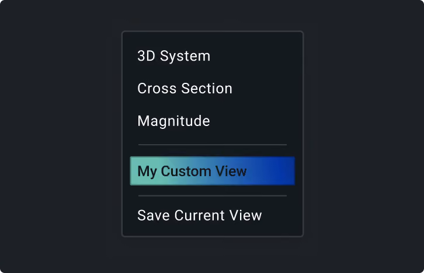The image size is (424, 273).
Task: Click the Cross Section text label
Action: click(x=185, y=89)
